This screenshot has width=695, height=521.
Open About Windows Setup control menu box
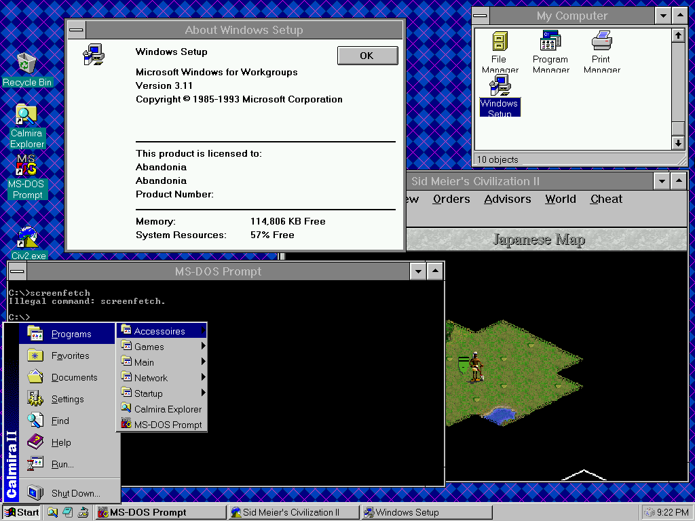click(x=76, y=30)
